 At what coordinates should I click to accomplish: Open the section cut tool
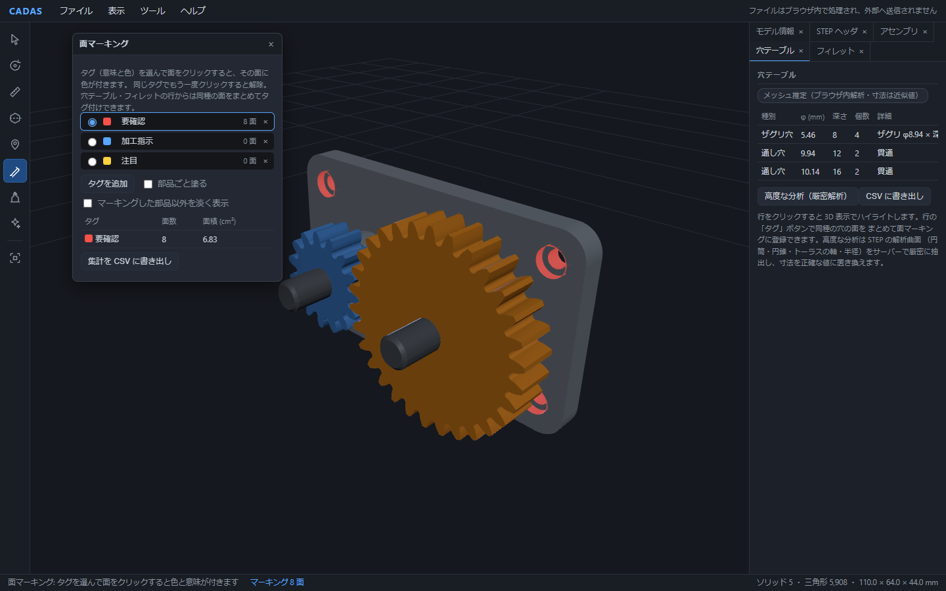pyautogui.click(x=15, y=118)
